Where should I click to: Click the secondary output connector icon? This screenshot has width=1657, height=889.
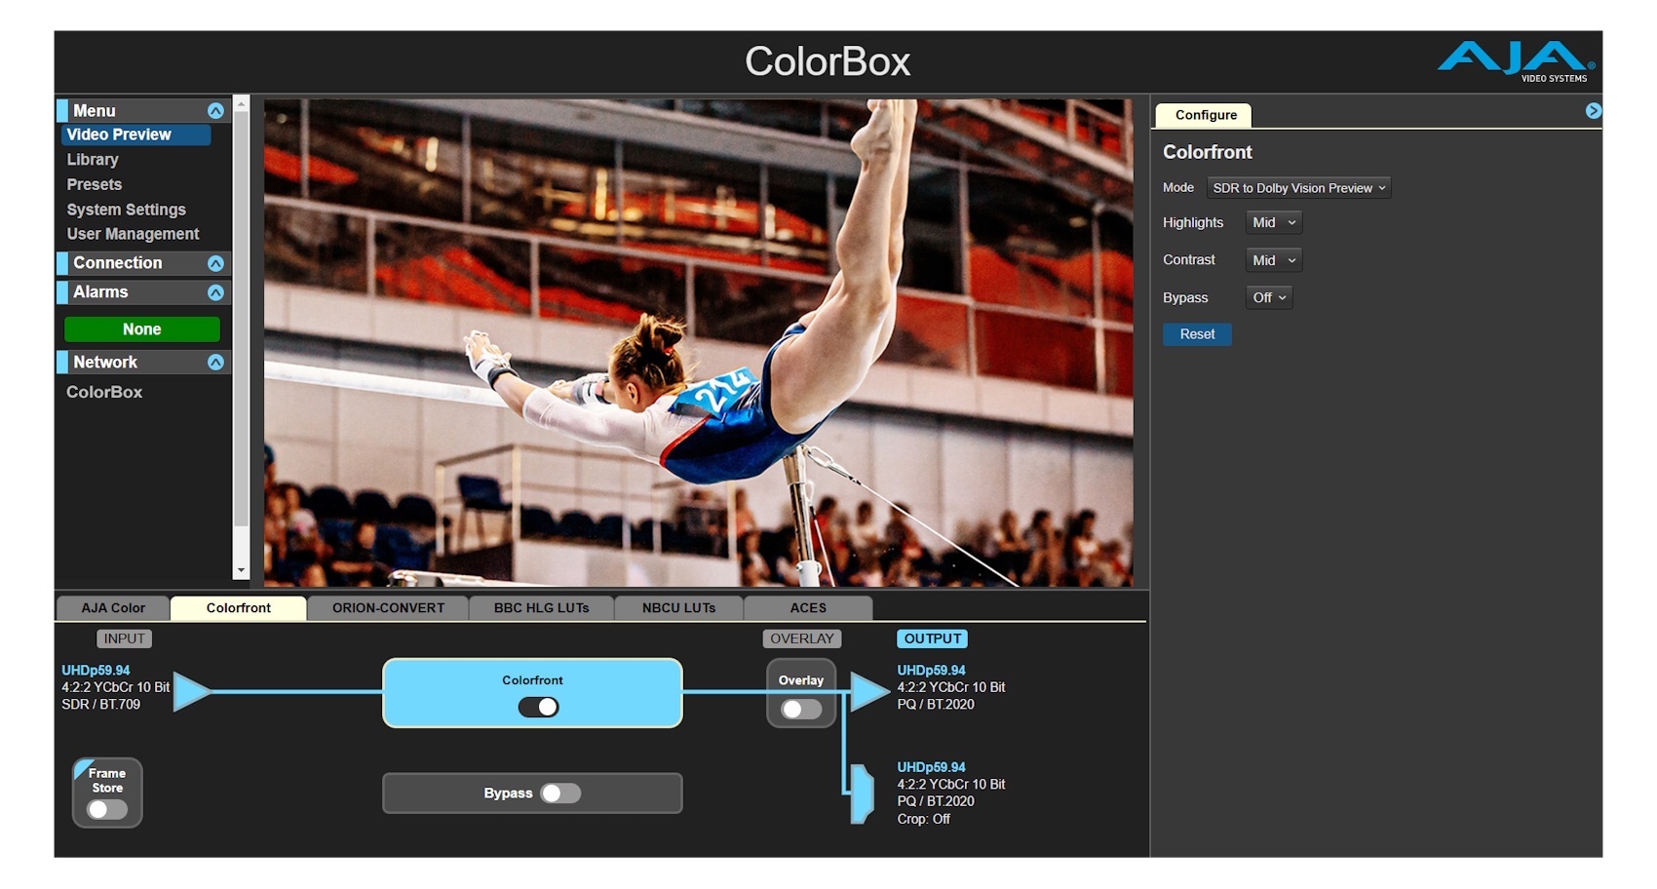point(862,793)
